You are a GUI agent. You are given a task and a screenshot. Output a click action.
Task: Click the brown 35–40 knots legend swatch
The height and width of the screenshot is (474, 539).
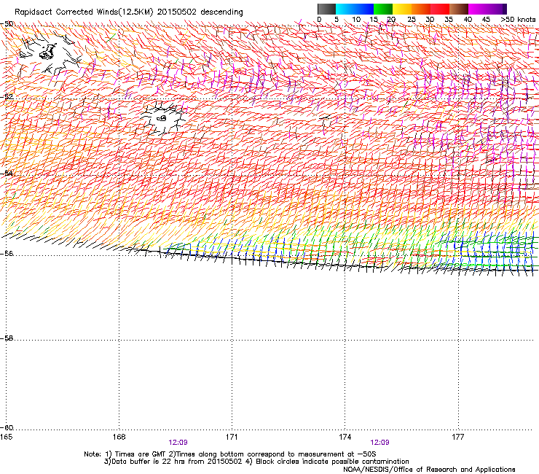point(459,9)
